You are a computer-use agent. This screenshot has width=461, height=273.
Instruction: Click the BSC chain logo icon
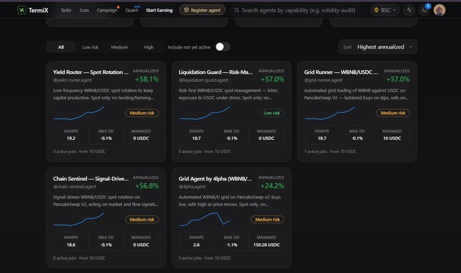click(376, 10)
